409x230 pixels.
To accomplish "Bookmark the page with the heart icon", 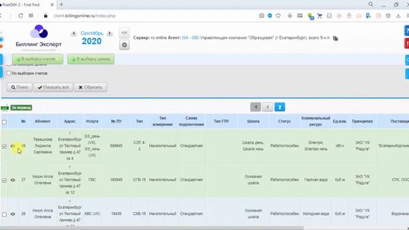I will click(279, 15).
